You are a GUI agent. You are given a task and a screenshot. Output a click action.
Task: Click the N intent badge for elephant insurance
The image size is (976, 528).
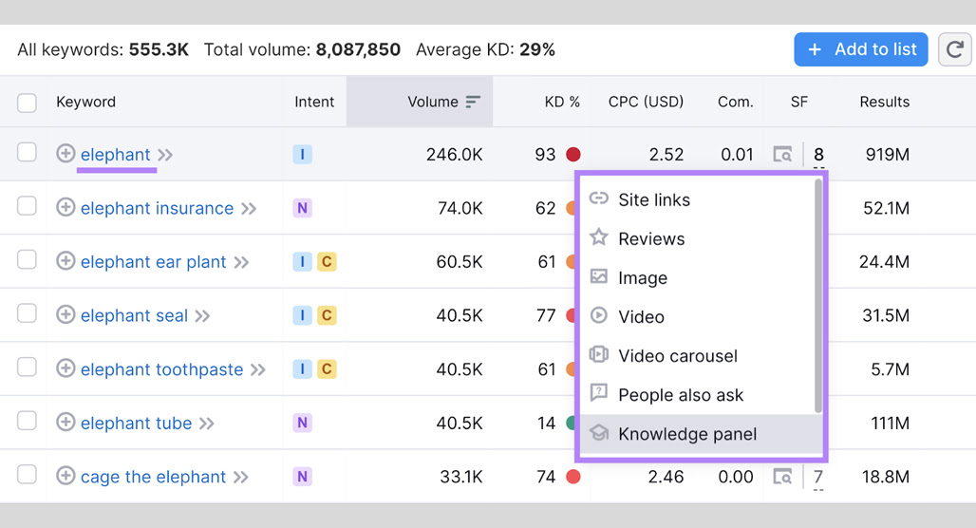click(x=303, y=208)
